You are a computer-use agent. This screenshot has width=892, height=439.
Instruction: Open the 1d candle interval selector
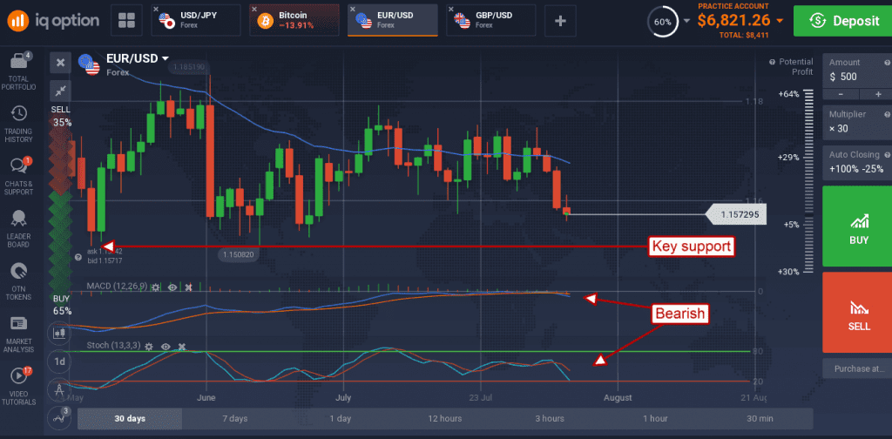coord(59,361)
